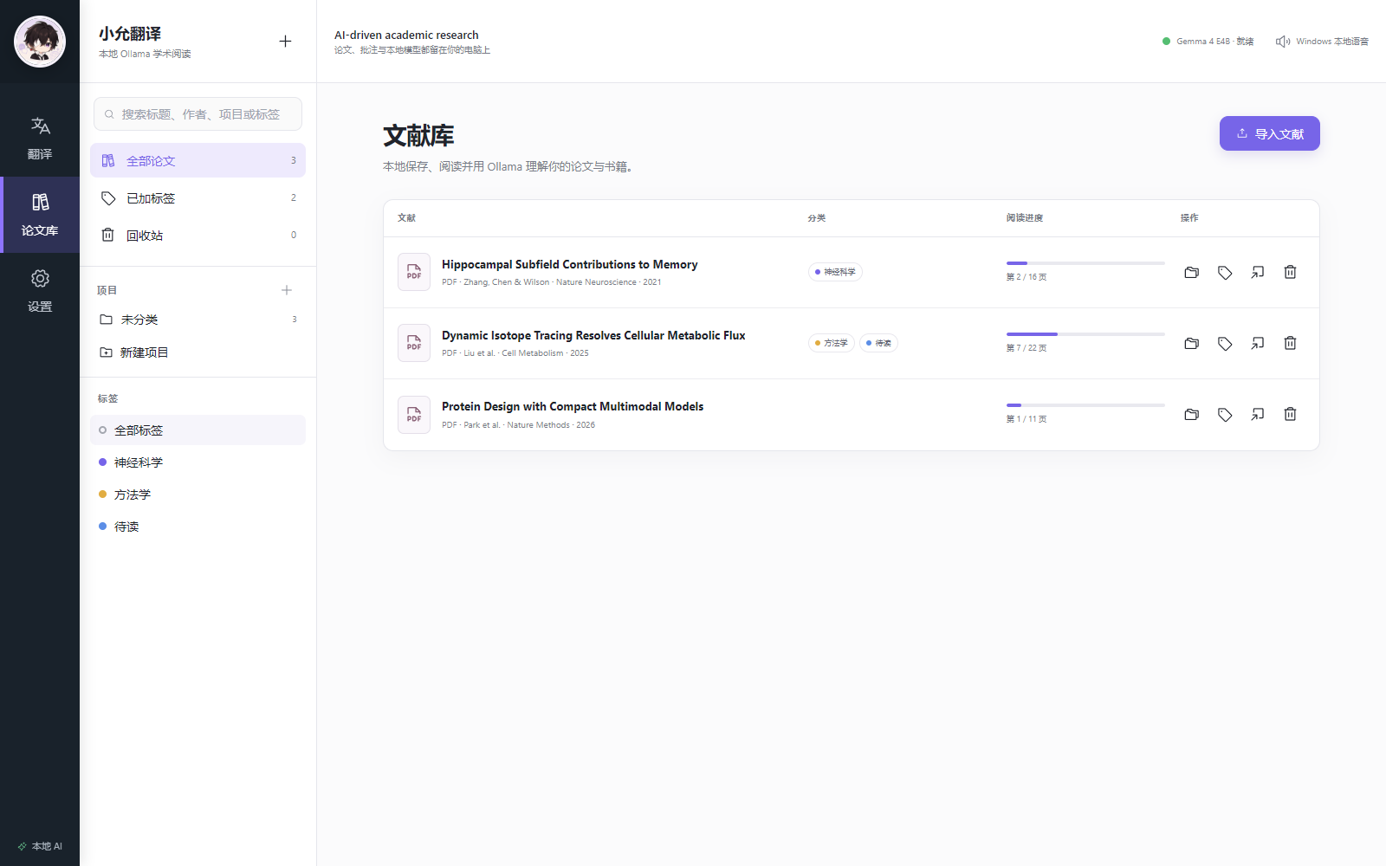Click AI-driven academic research heading
The image size is (1386, 866).
point(406,36)
